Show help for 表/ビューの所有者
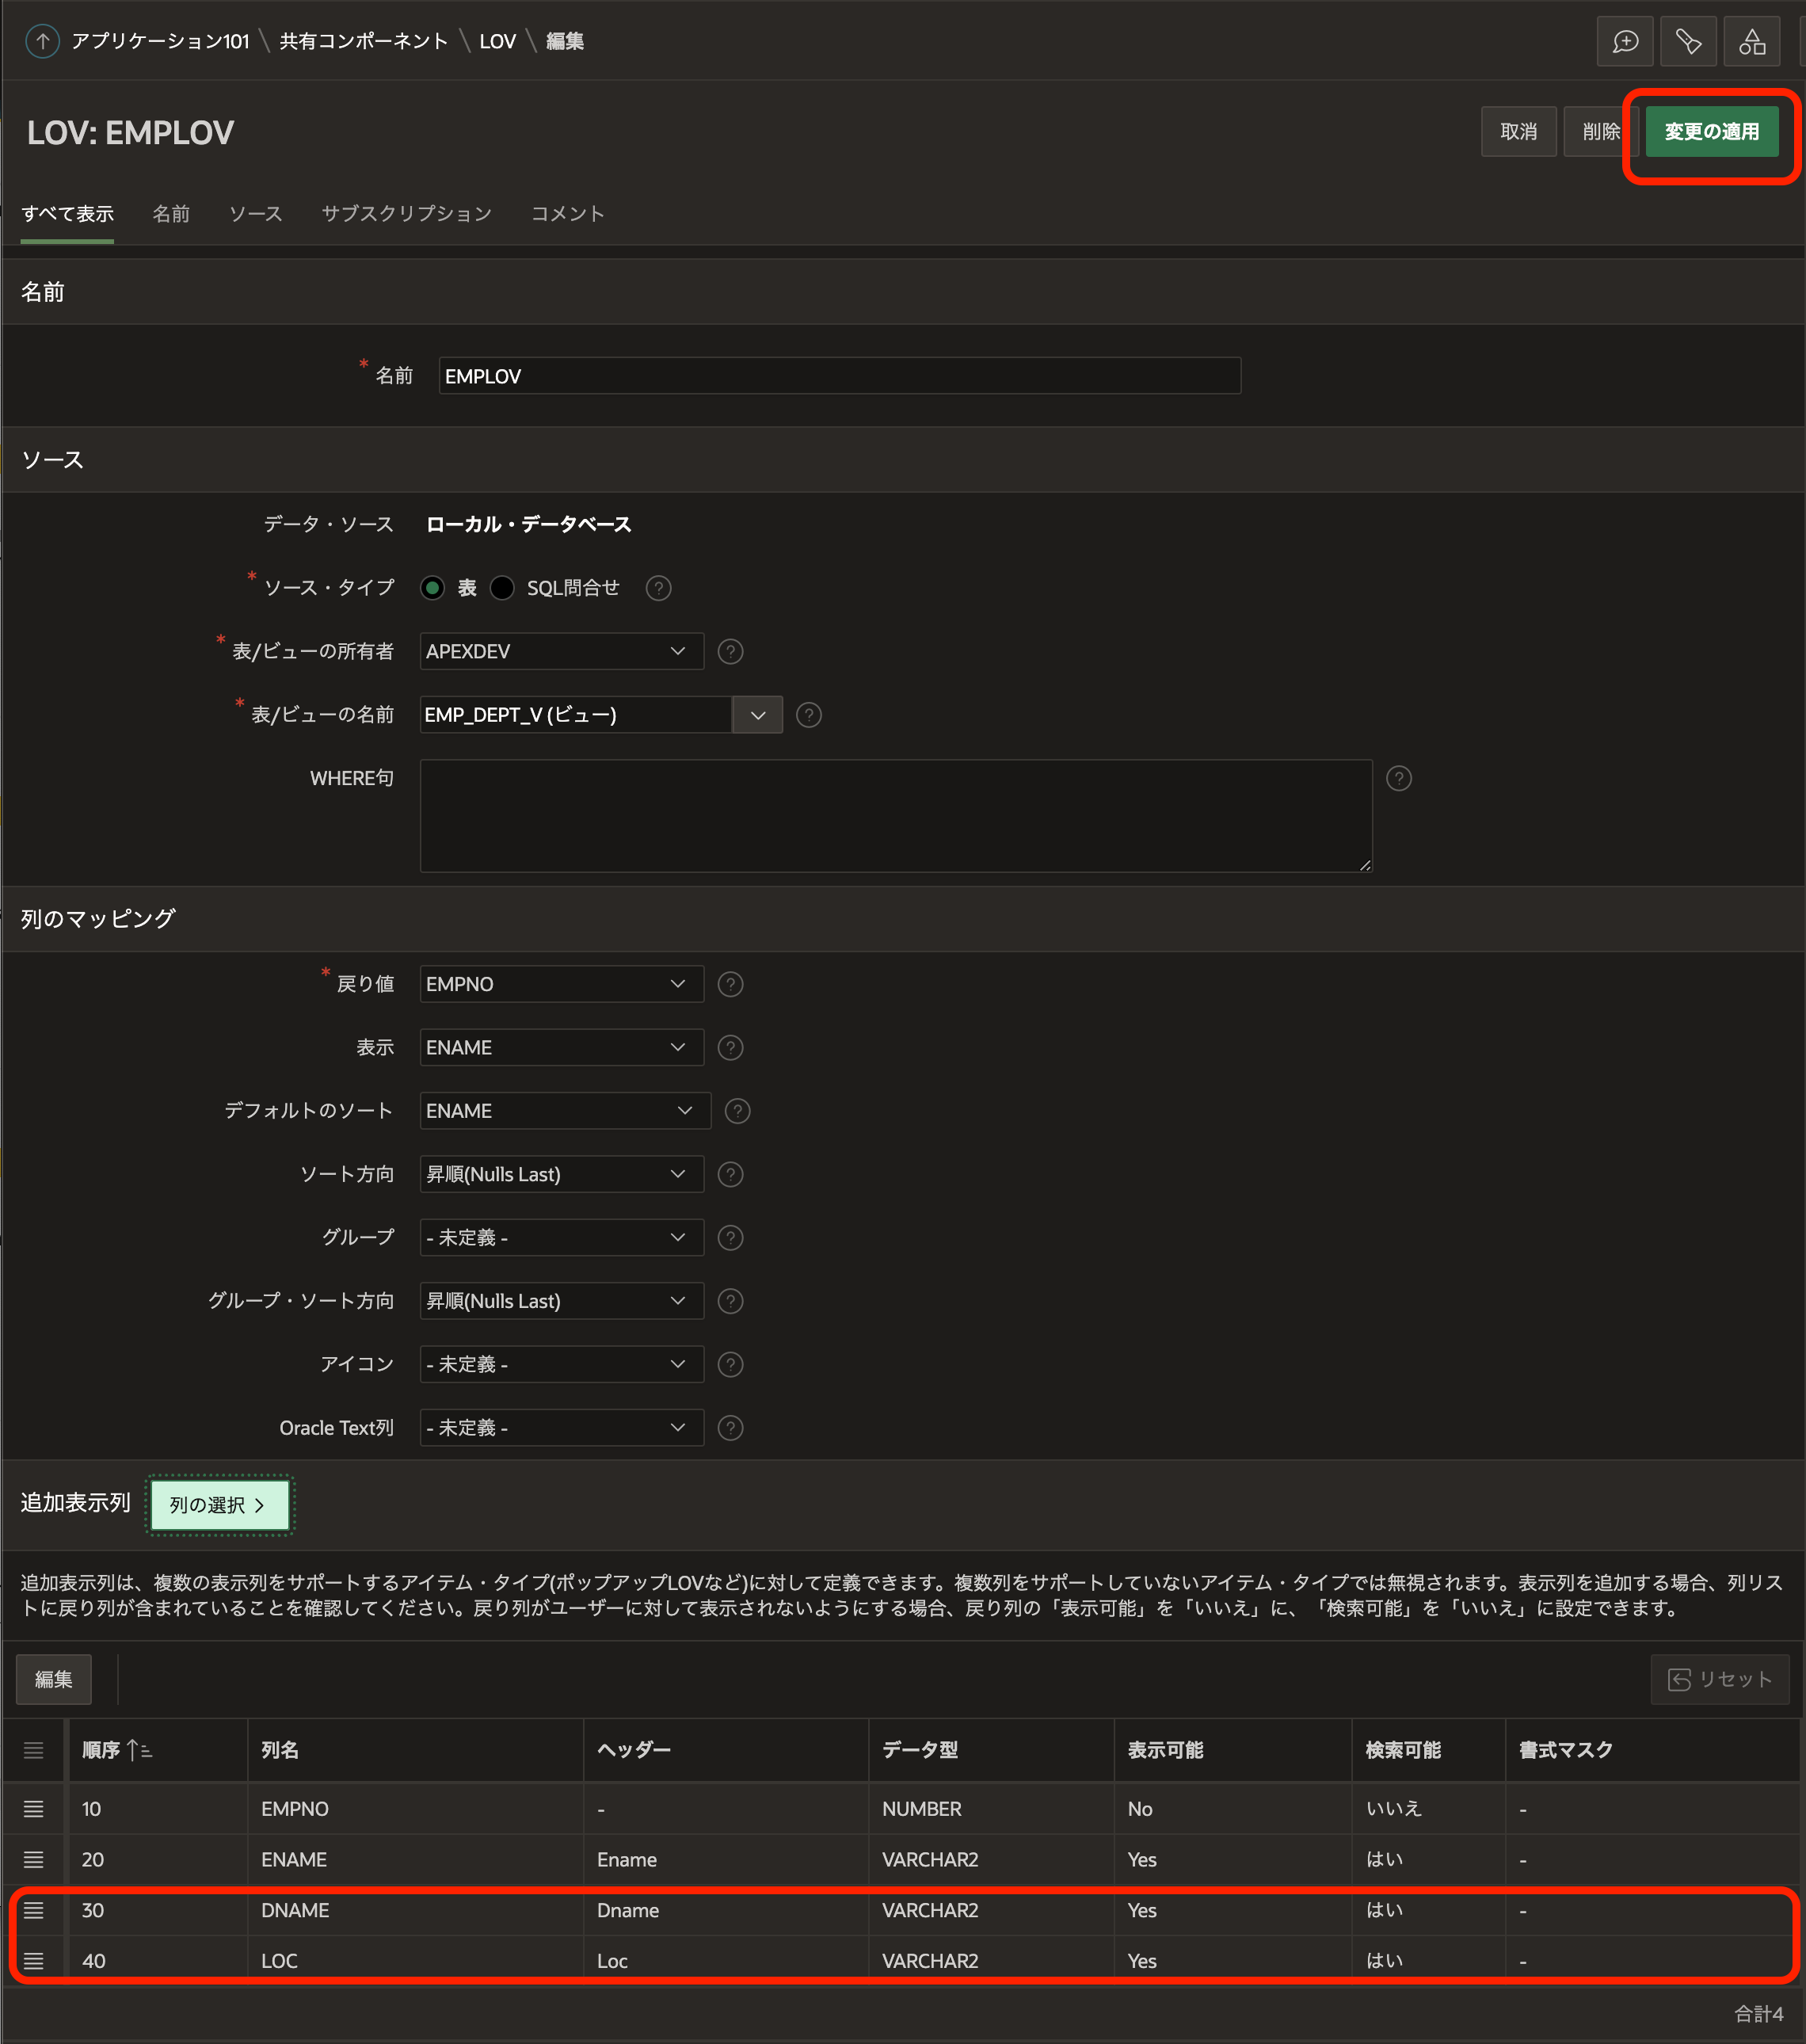The height and width of the screenshot is (2044, 1806). 731,652
